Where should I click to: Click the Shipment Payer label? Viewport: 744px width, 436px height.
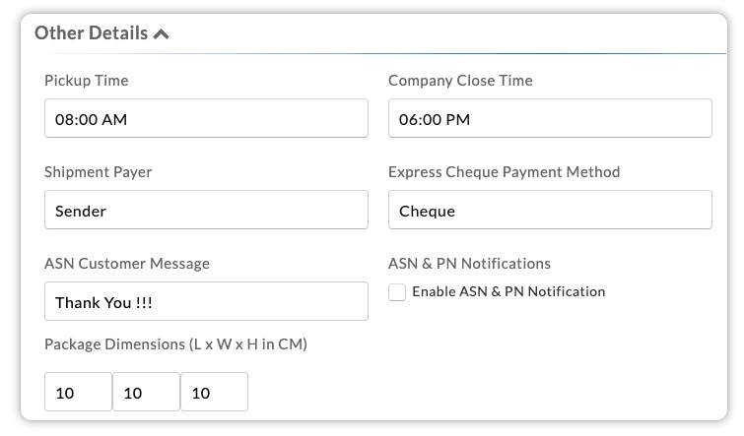pyautogui.click(x=99, y=172)
